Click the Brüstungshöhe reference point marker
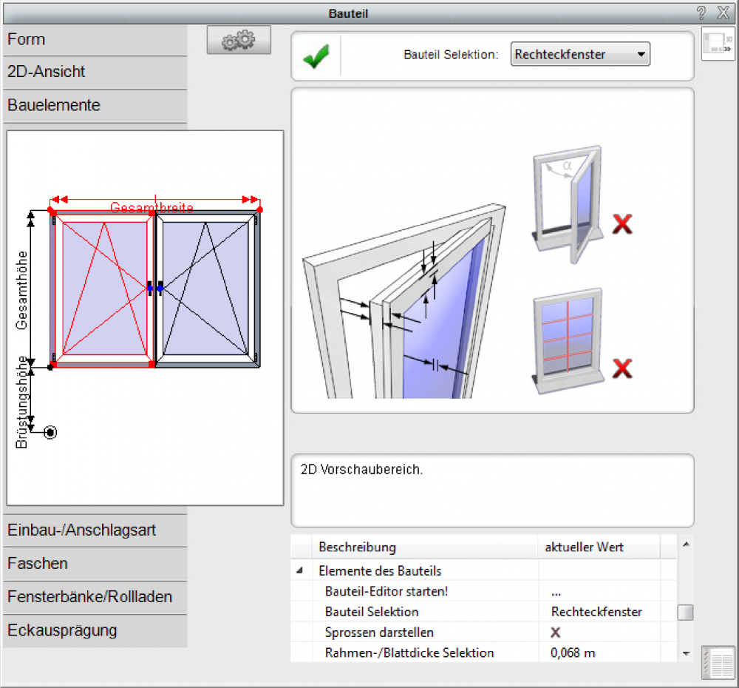Image resolution: width=739 pixels, height=688 pixels. pyautogui.click(x=50, y=433)
